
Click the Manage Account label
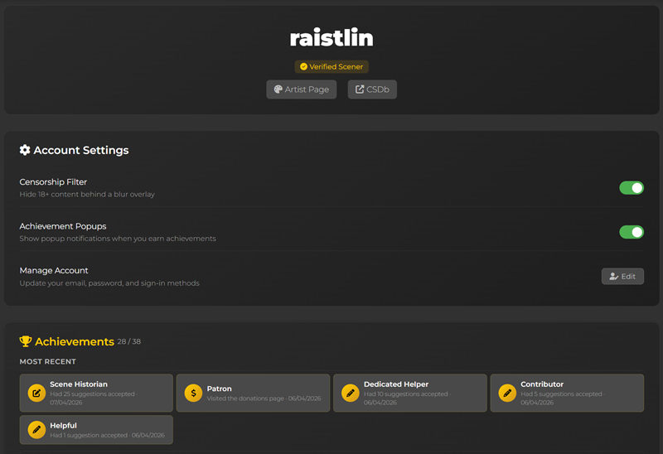coord(54,271)
